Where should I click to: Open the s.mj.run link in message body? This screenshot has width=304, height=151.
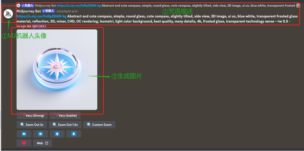41,16
